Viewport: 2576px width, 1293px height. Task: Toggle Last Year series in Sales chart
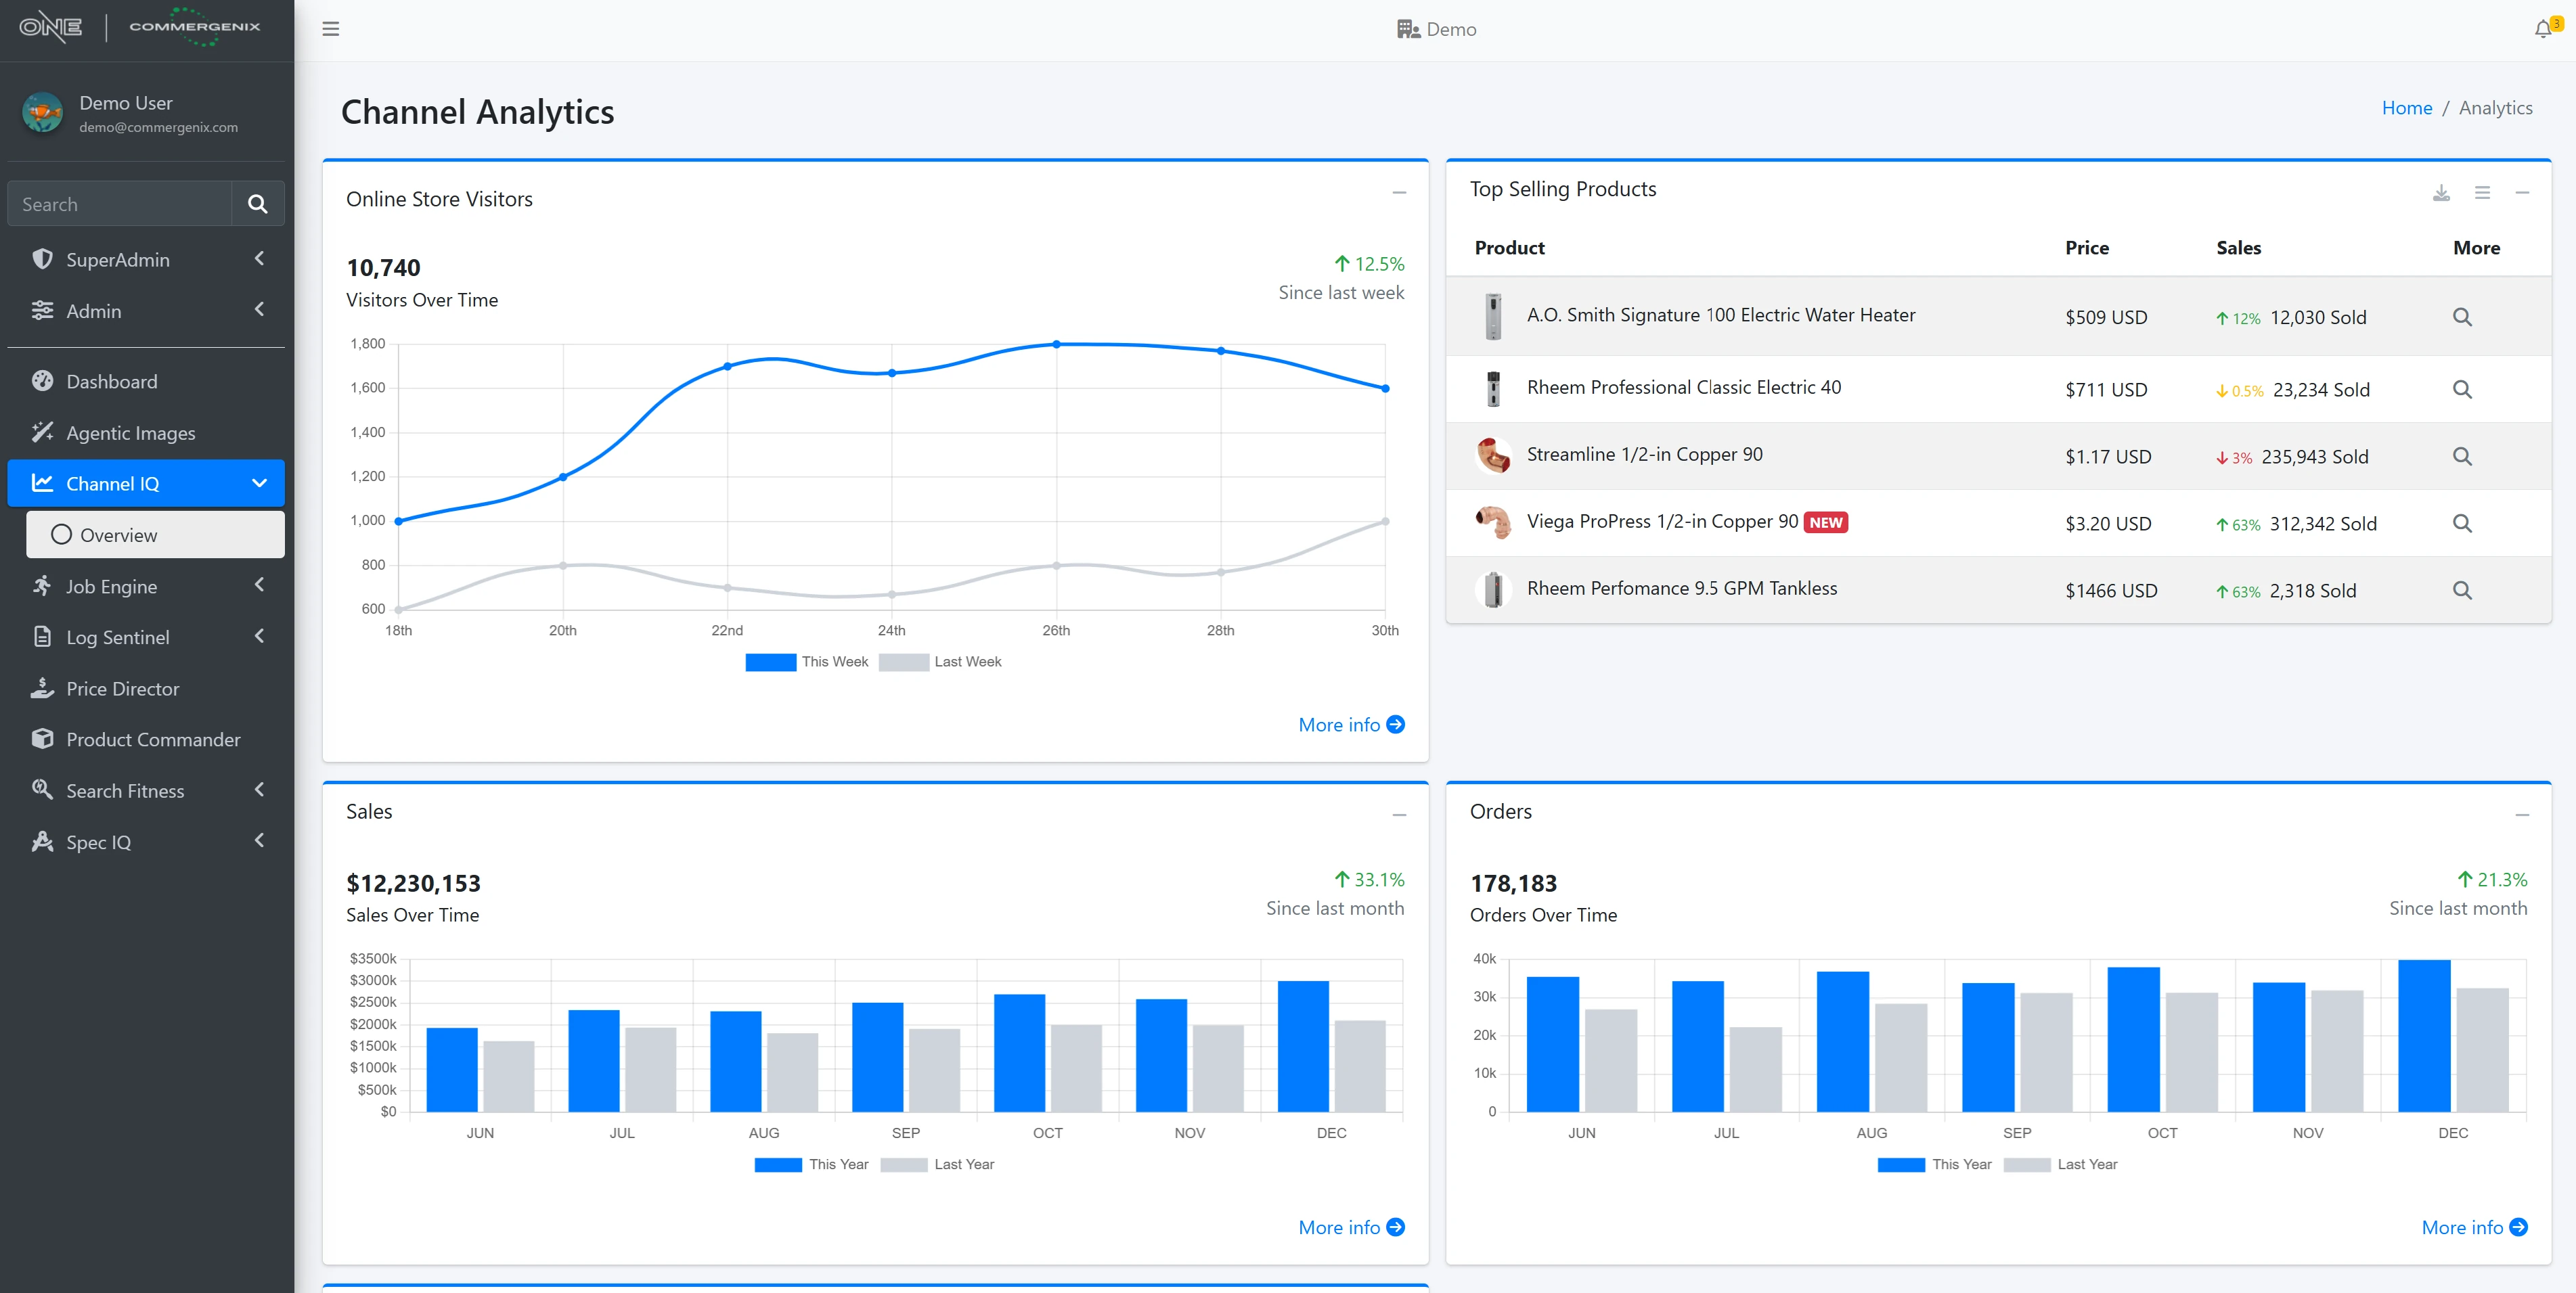click(x=938, y=1165)
